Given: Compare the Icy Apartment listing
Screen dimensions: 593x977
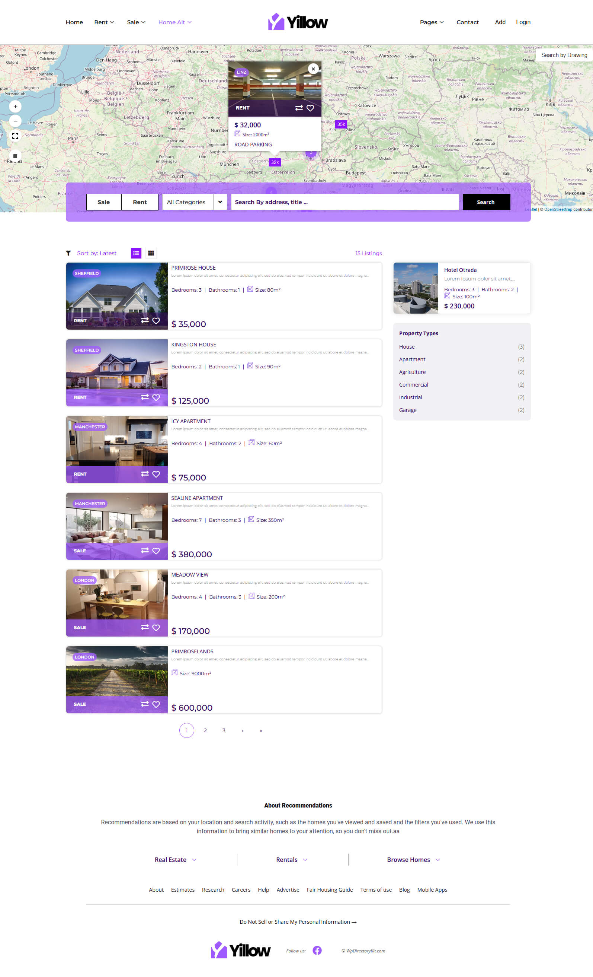Looking at the screenshot, I should click(145, 474).
